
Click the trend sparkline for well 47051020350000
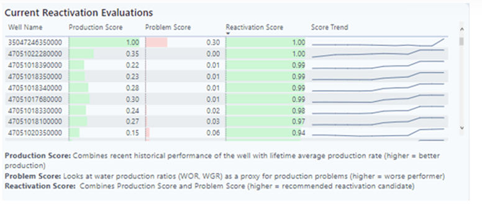(x=378, y=133)
